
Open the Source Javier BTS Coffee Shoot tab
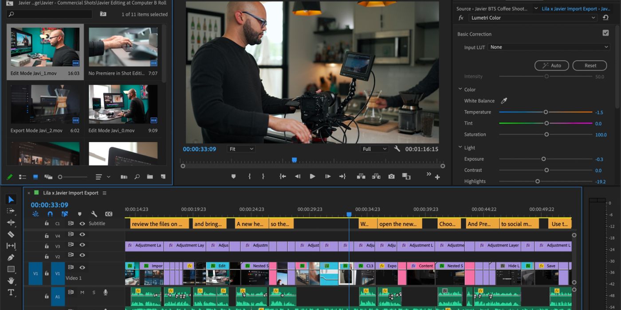click(492, 9)
